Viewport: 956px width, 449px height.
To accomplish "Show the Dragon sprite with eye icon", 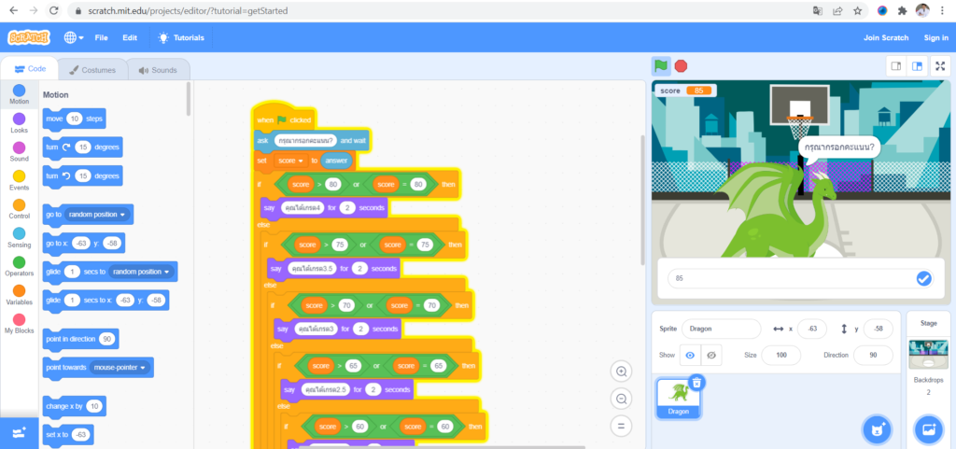I will click(690, 355).
